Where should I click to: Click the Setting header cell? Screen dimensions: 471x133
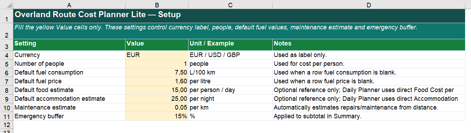[x=69, y=44]
